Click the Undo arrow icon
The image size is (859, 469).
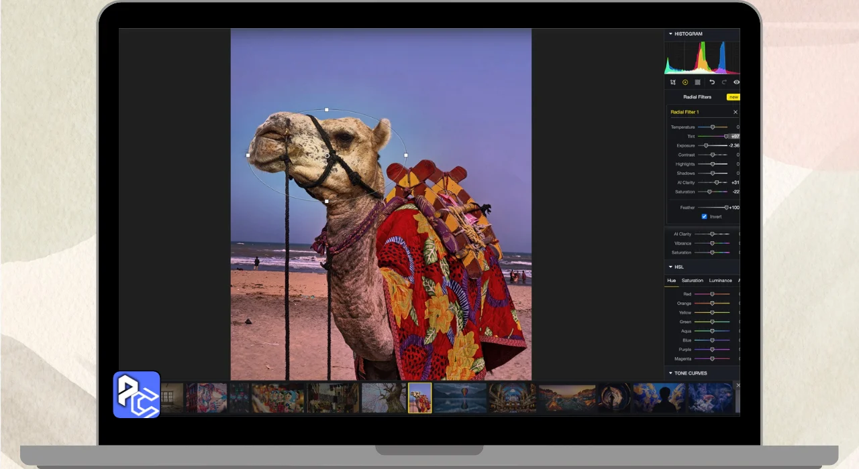pyautogui.click(x=712, y=82)
